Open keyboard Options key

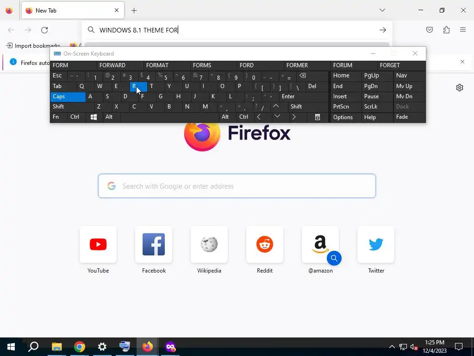pyautogui.click(x=346, y=117)
